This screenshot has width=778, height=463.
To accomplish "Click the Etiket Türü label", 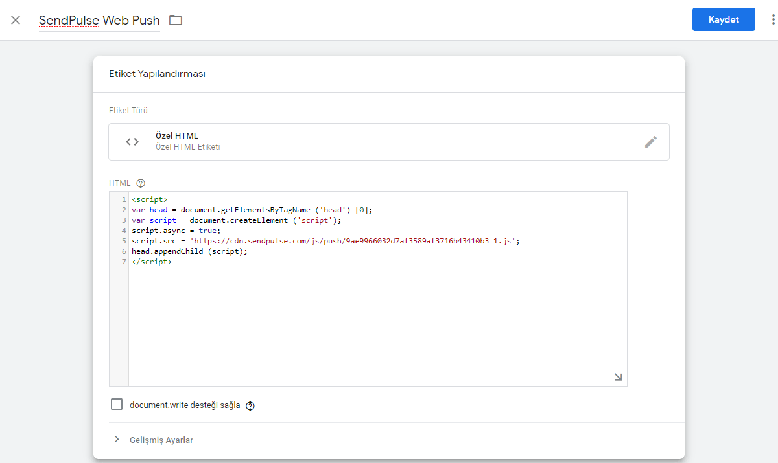I will coord(128,111).
